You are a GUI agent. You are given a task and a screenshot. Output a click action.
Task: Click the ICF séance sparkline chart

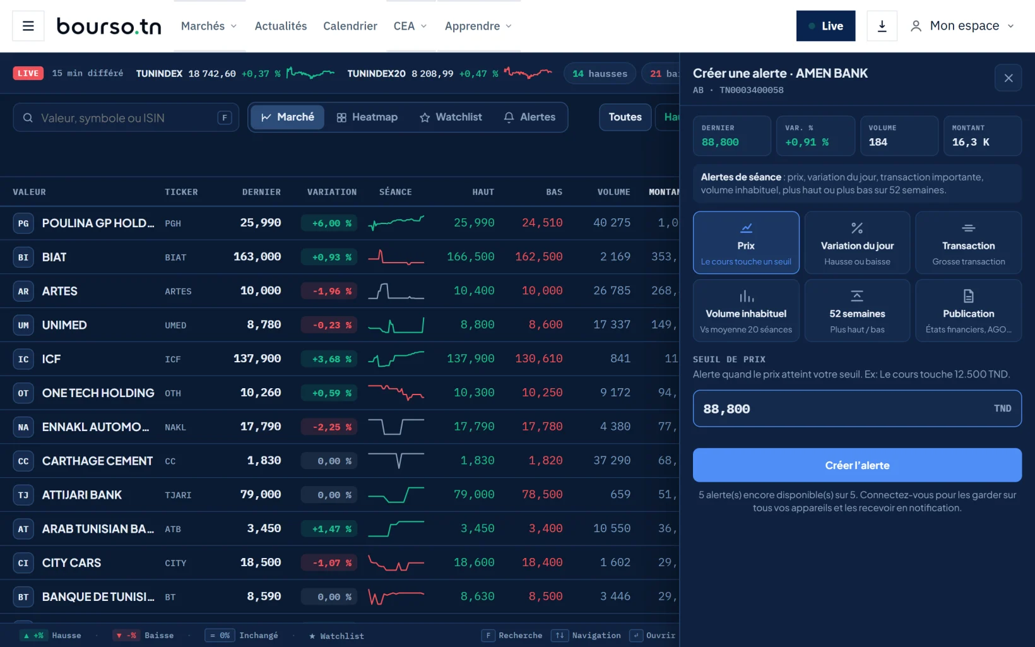coord(396,359)
